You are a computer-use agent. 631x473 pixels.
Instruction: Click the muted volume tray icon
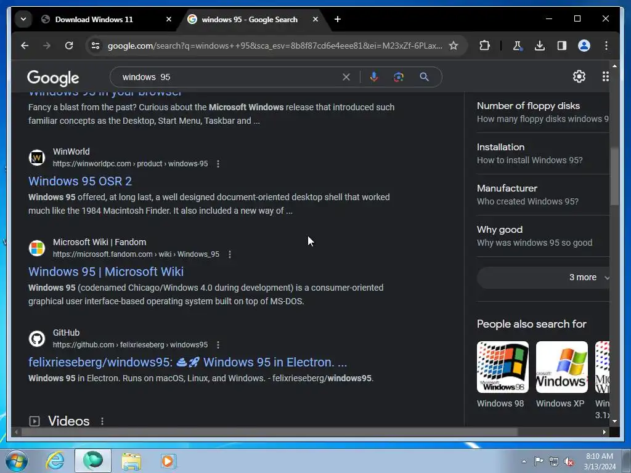pyautogui.click(x=569, y=461)
